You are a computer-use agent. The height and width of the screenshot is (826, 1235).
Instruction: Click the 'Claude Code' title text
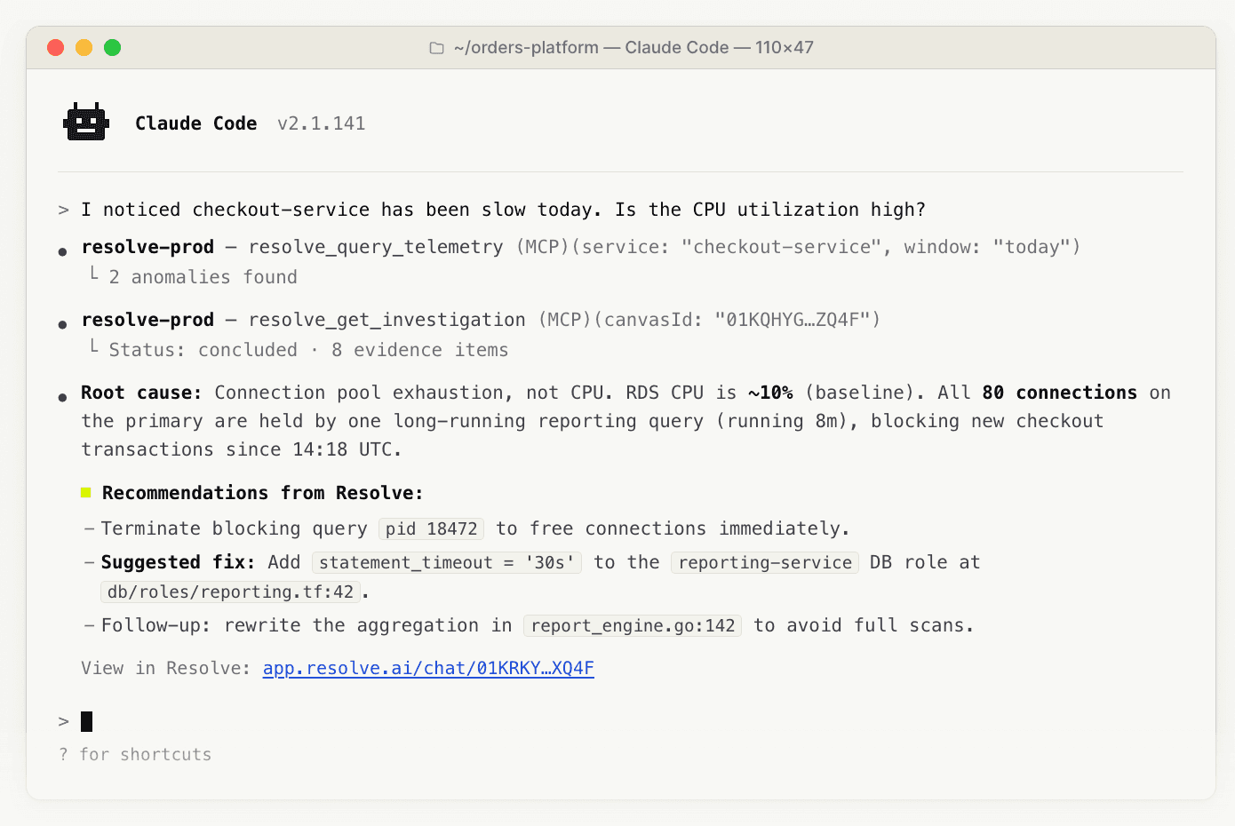coord(196,123)
